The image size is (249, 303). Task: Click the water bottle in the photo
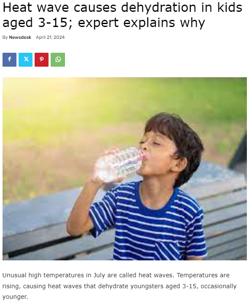[119, 164]
